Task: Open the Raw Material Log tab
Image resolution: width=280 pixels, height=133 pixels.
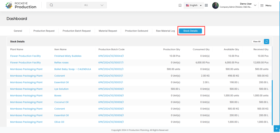Action: coord(165,31)
